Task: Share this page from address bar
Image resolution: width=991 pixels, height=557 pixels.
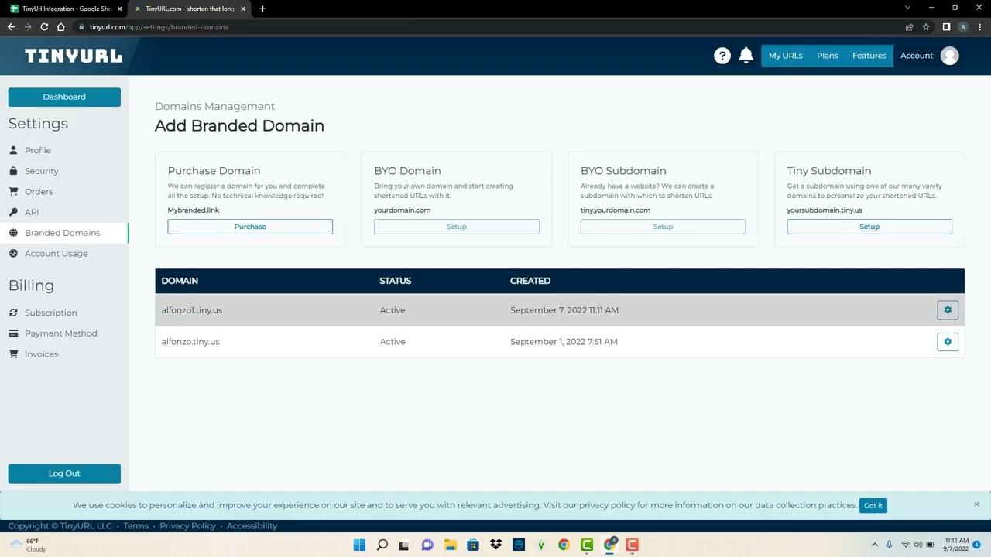Action: point(910,27)
